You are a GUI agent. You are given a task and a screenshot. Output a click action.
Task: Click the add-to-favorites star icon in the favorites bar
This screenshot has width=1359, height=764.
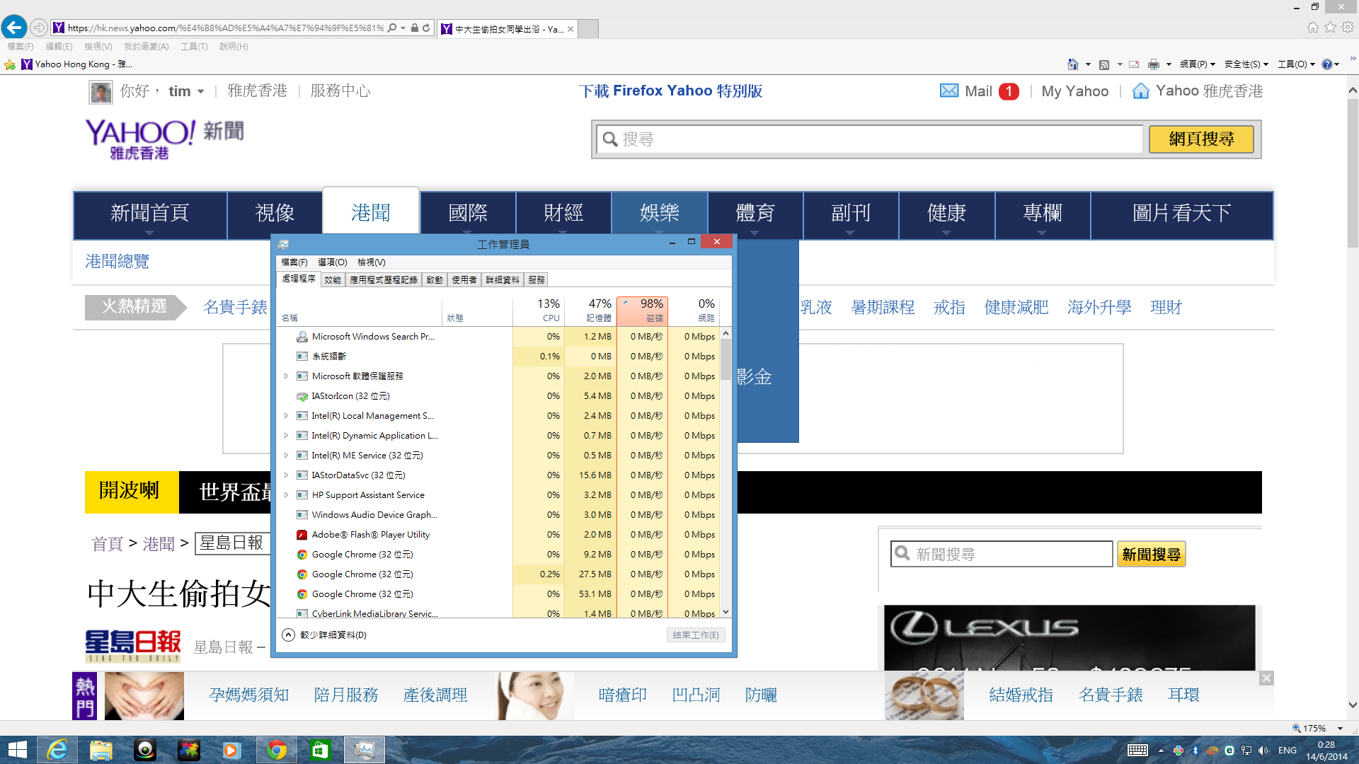[10, 64]
